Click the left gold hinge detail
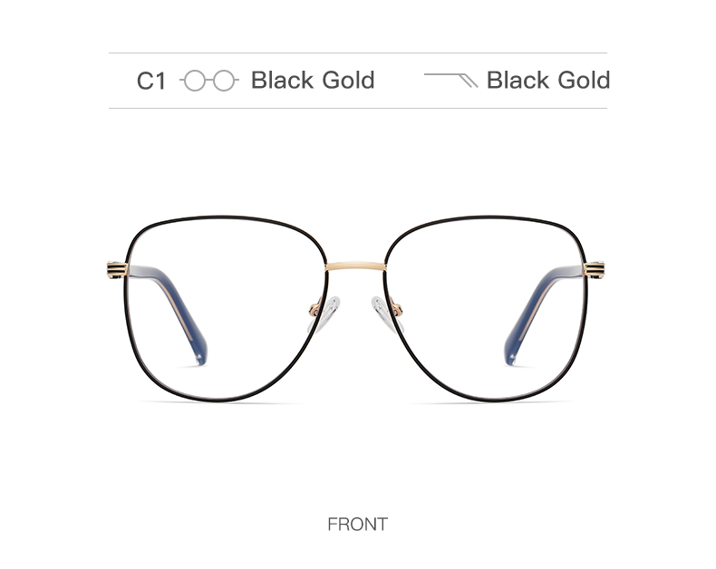The image size is (716, 569). coord(117,270)
